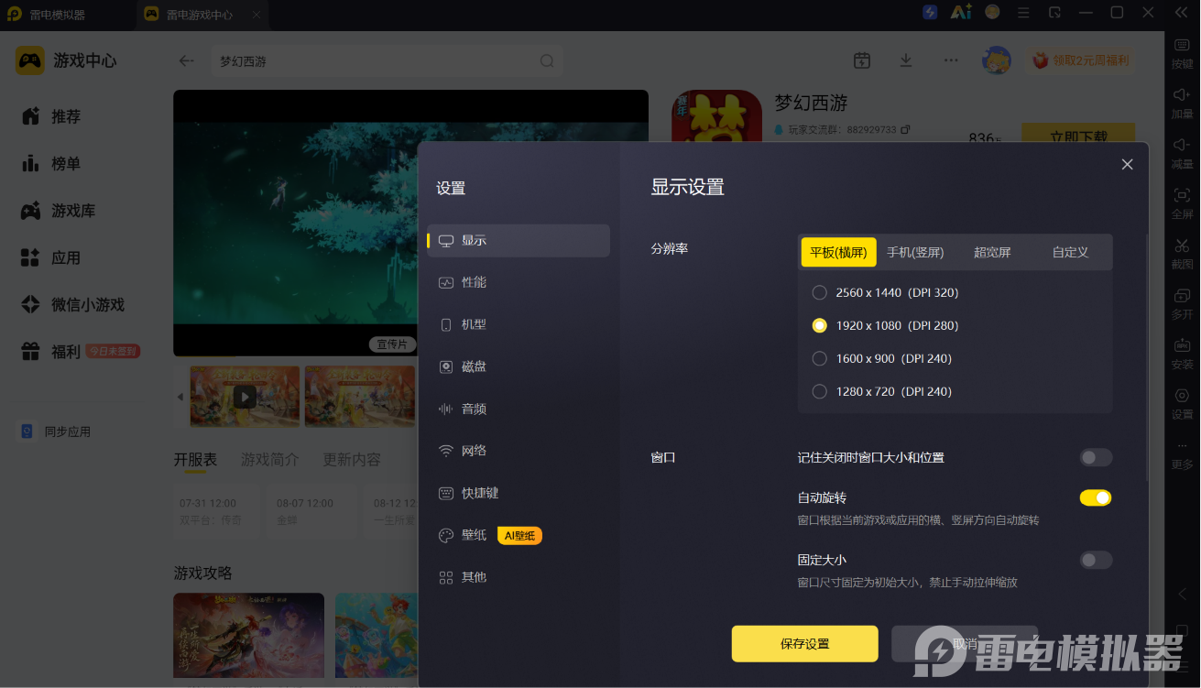Image resolution: width=1201 pixels, height=688 pixels.
Task: Open 显示 settings section
Action: pos(519,241)
